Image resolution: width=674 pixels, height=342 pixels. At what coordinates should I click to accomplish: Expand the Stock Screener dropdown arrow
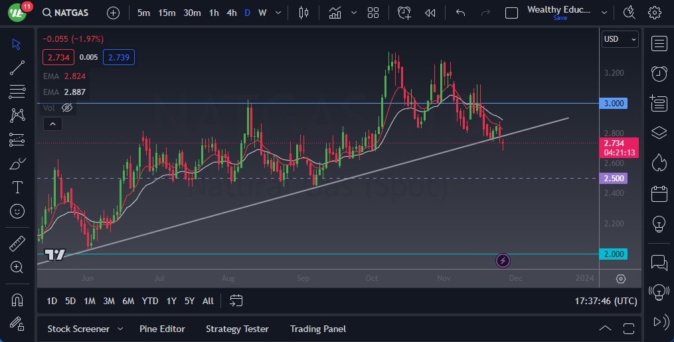(120, 329)
